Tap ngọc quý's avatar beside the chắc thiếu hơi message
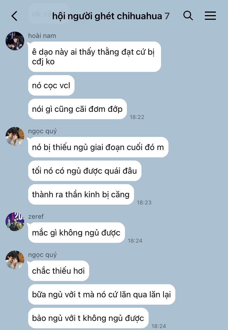228x330 pixels. click(x=15, y=260)
